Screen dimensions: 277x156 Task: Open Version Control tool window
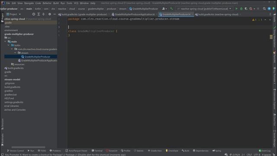[15, 151]
